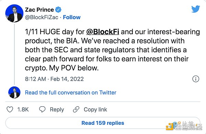Screen dimensions: 206x134
Task: Click the reply speech bubble icon
Action: (x=42, y=109)
